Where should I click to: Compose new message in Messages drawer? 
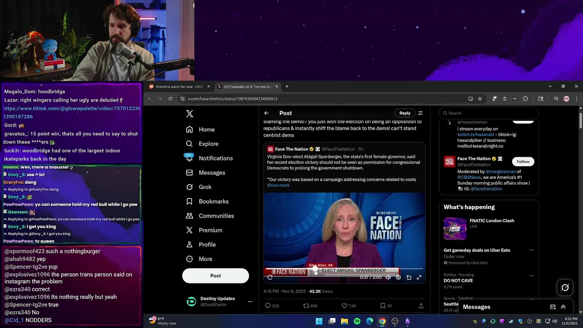tap(553, 307)
